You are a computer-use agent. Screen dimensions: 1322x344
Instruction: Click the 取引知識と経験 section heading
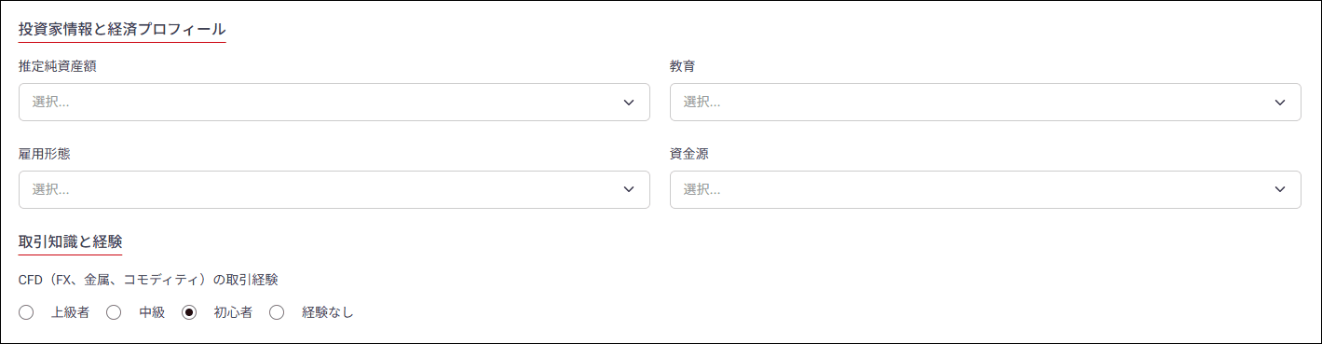pyautogui.click(x=70, y=241)
